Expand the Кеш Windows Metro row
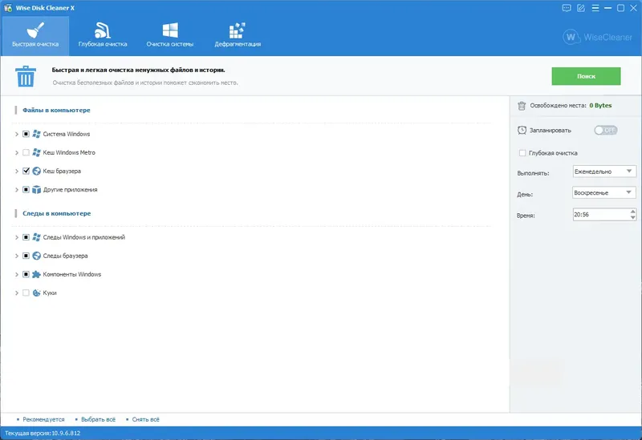 tap(17, 152)
